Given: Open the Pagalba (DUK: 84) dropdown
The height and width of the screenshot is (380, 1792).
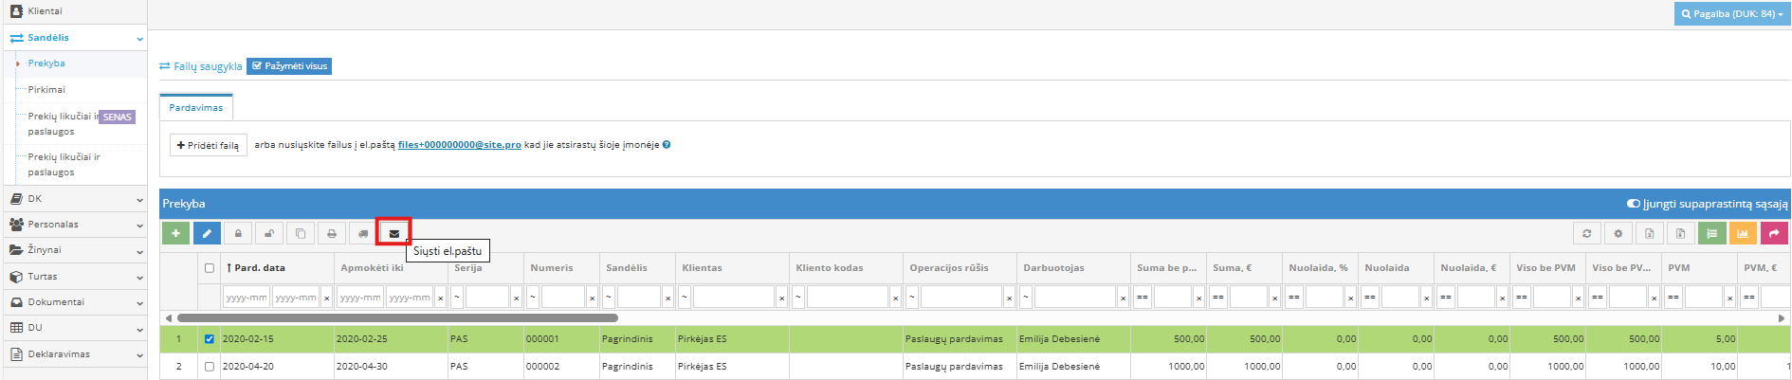Looking at the screenshot, I should (x=1731, y=14).
